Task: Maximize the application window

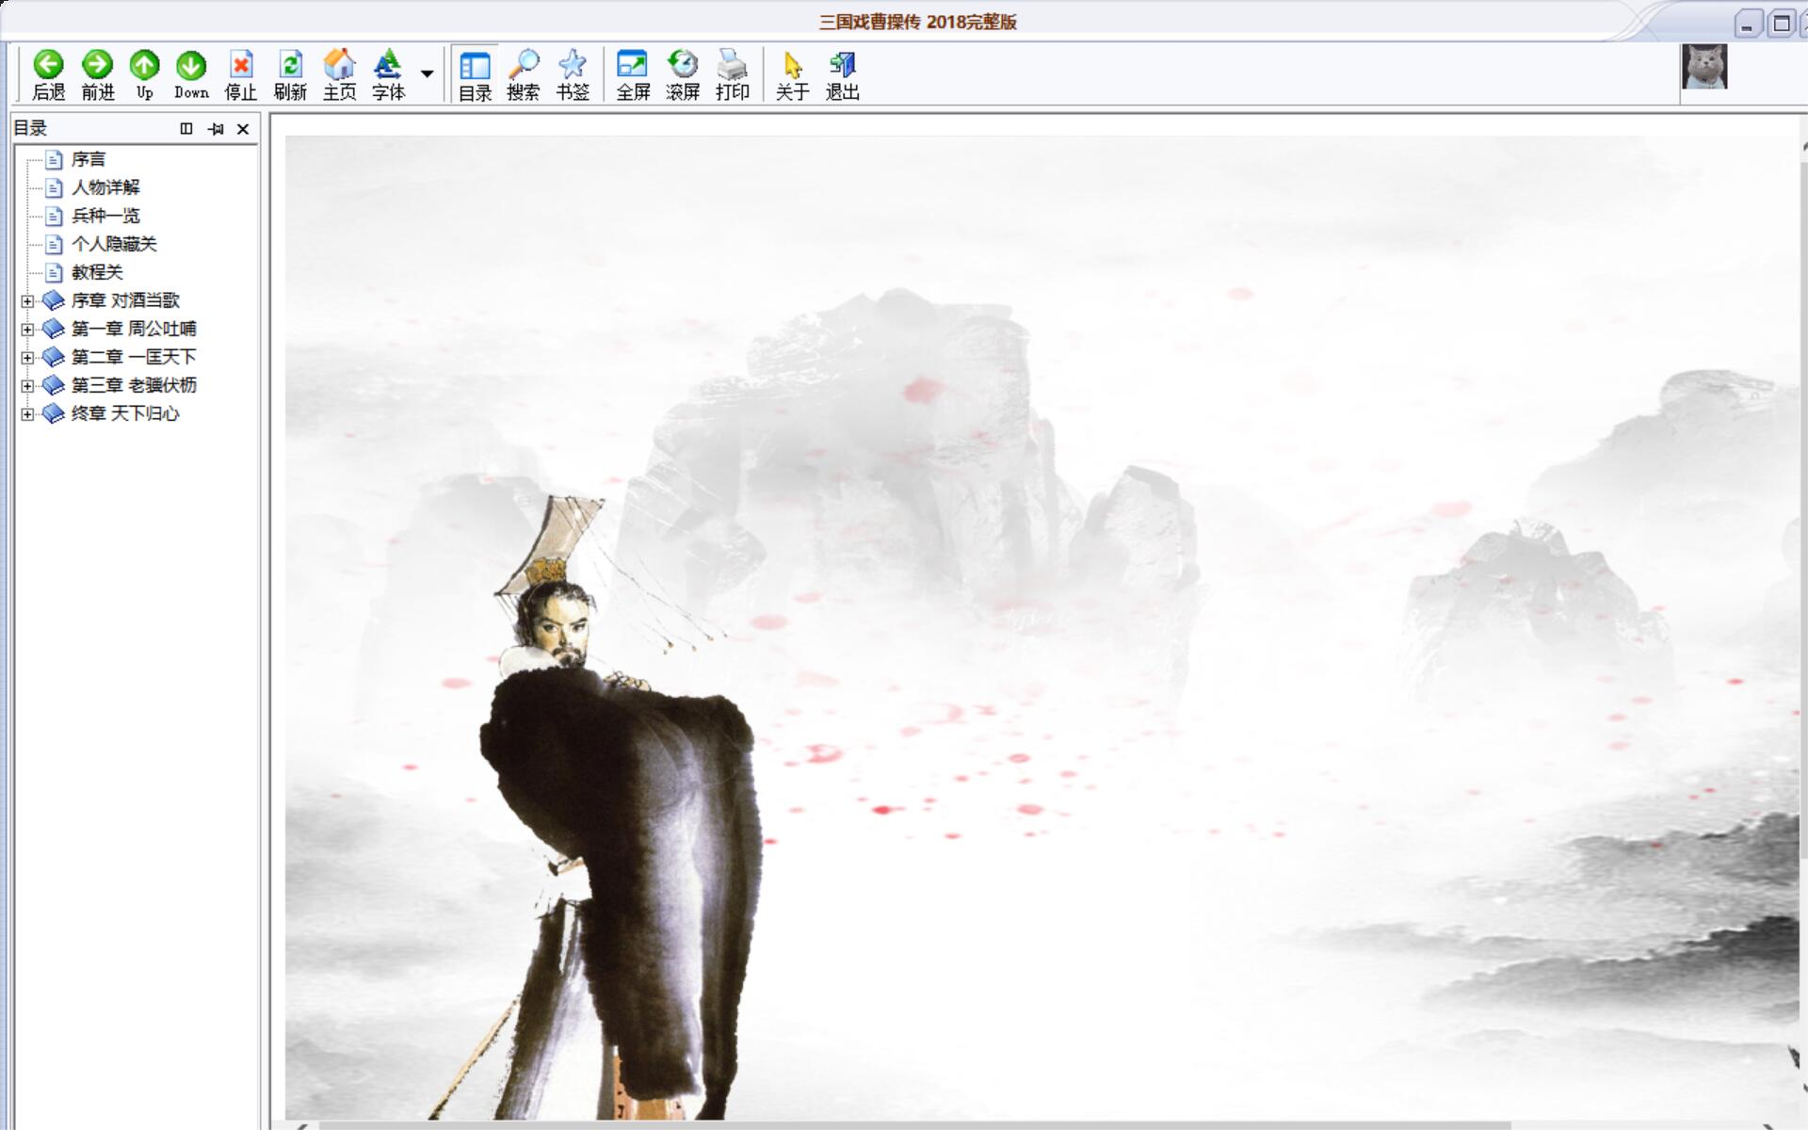Action: click(1781, 24)
